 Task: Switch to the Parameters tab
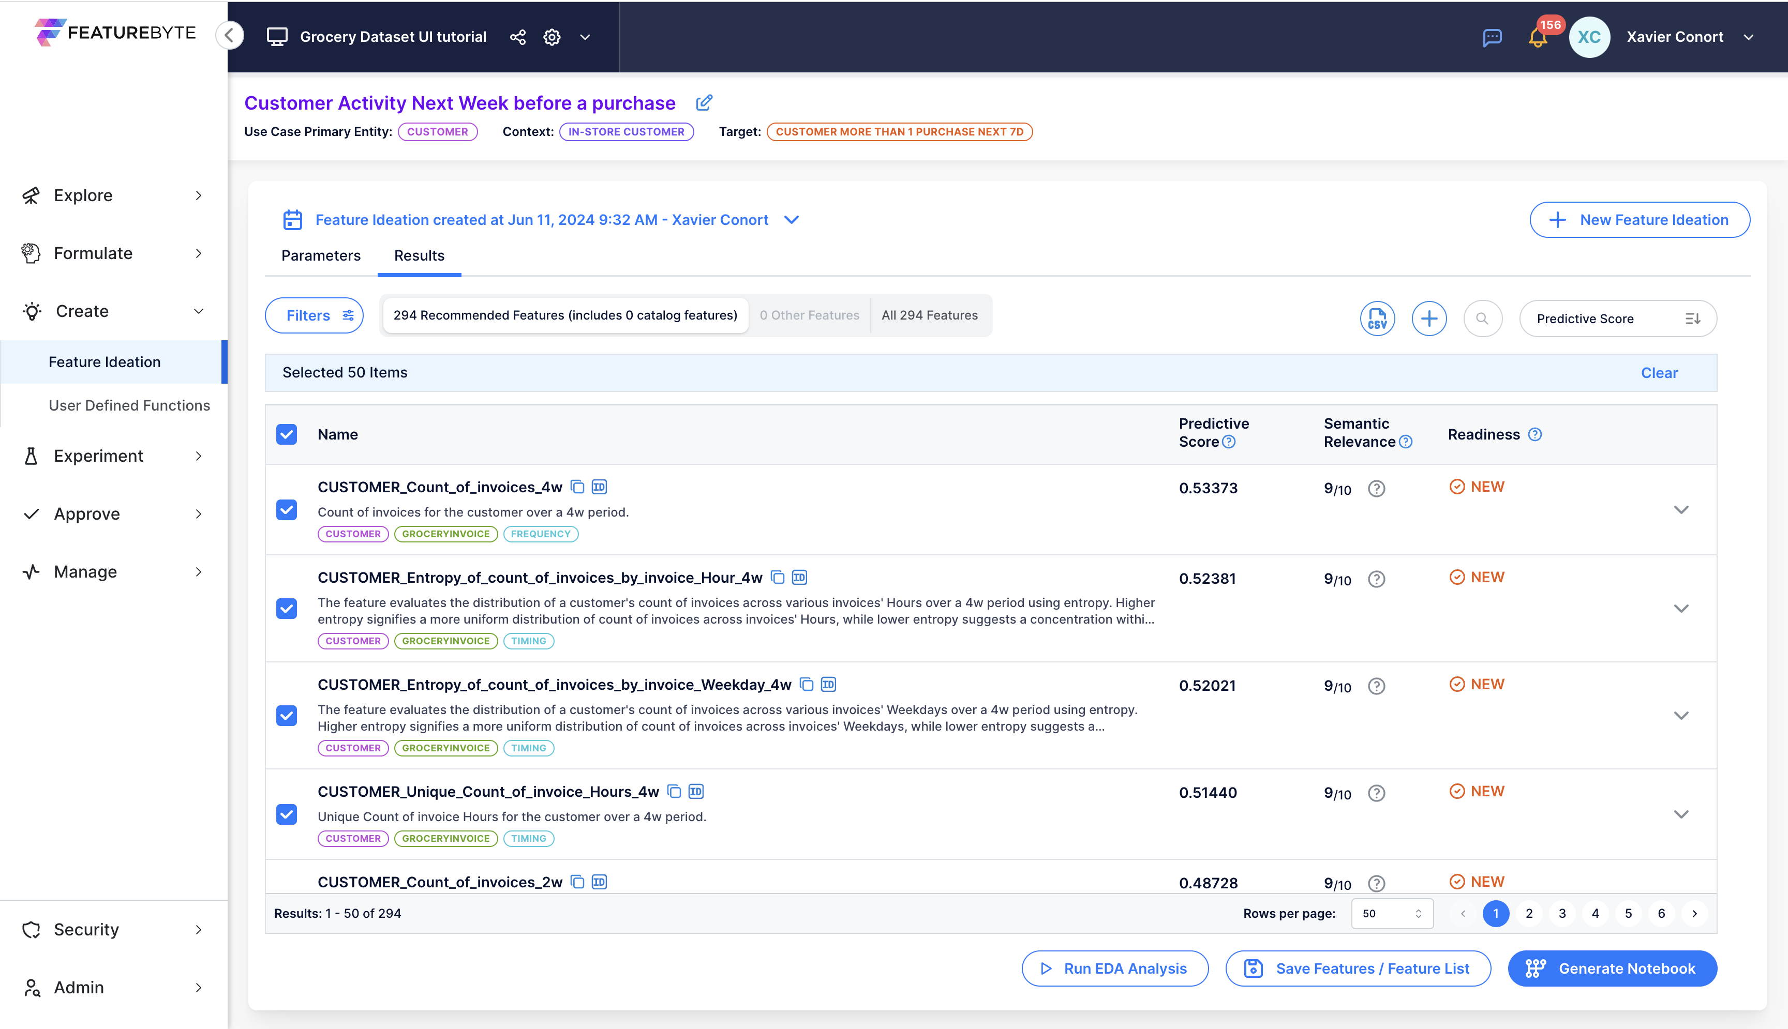(320, 255)
